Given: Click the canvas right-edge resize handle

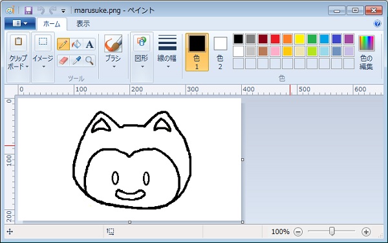Looking at the screenshot, I should coord(242,160).
